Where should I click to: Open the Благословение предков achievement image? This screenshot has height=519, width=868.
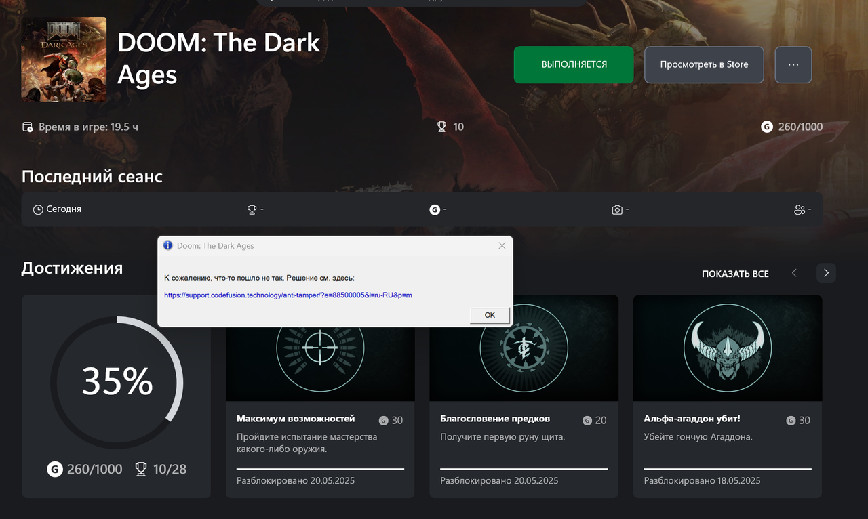pyautogui.click(x=524, y=348)
